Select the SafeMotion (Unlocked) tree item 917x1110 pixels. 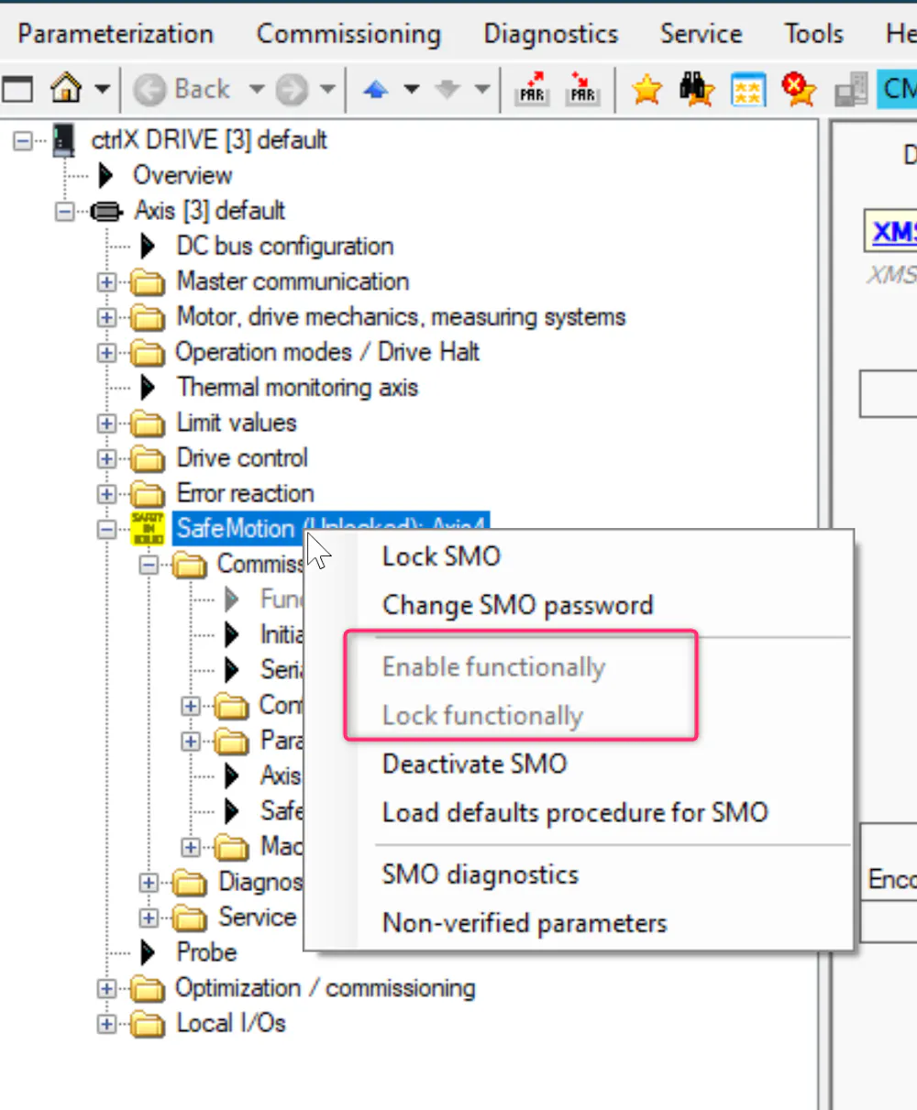[x=331, y=528]
